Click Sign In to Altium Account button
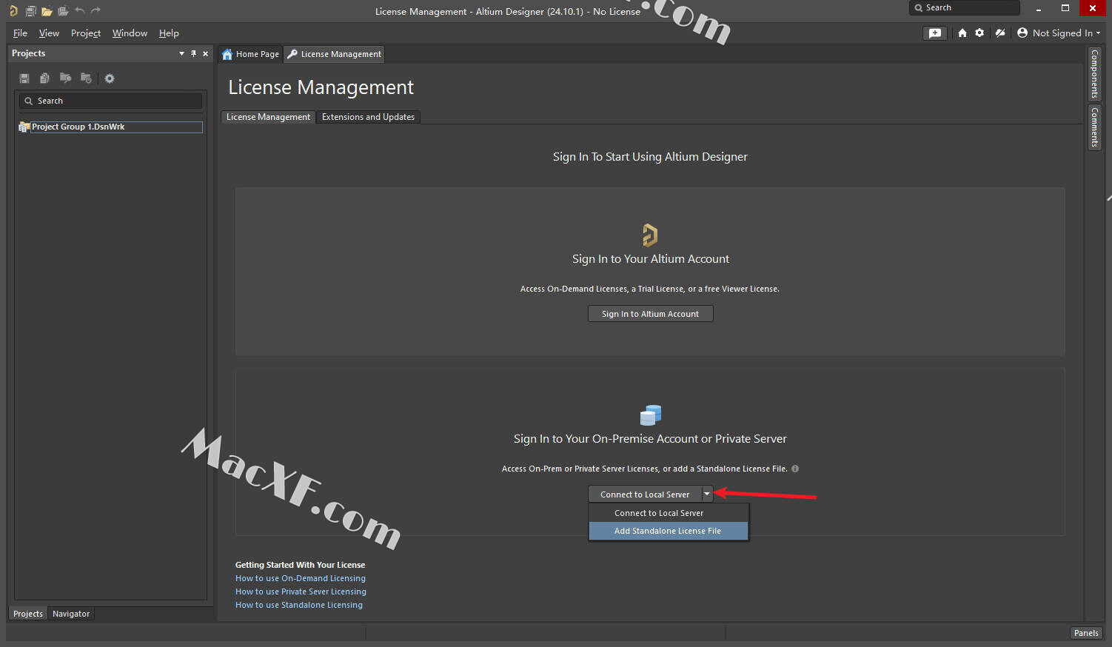This screenshot has height=647, width=1112. click(650, 314)
